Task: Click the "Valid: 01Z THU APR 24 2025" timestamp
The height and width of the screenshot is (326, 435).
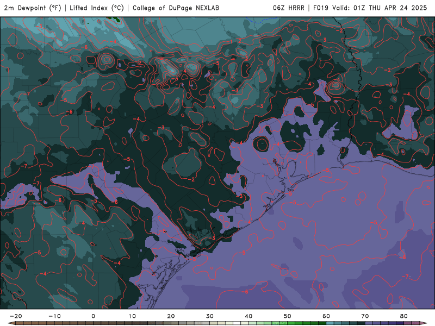Action: pyautogui.click(x=380, y=8)
